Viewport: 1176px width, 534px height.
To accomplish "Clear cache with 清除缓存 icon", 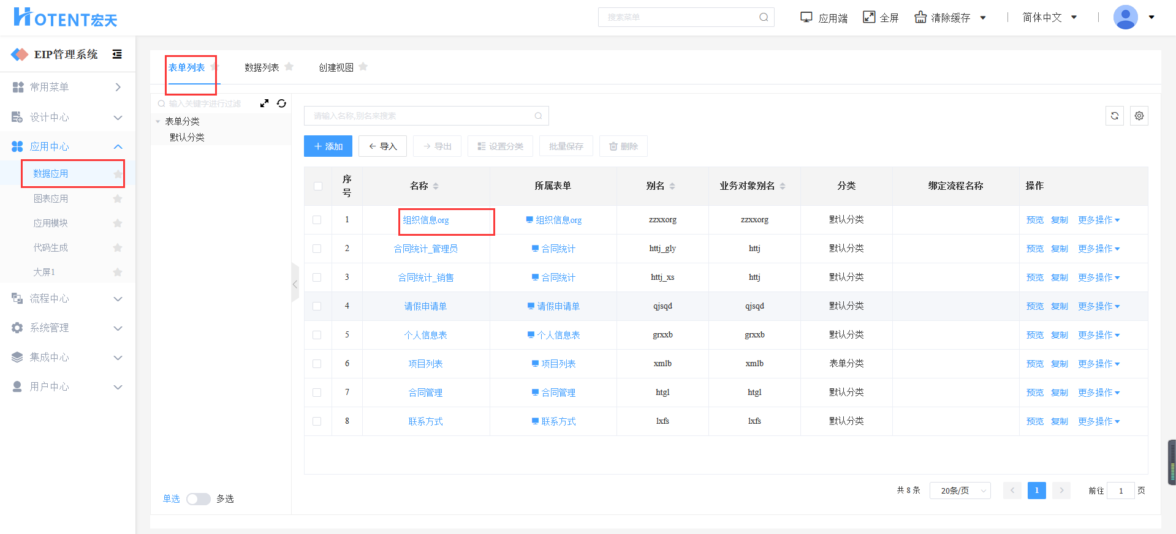I will point(920,17).
